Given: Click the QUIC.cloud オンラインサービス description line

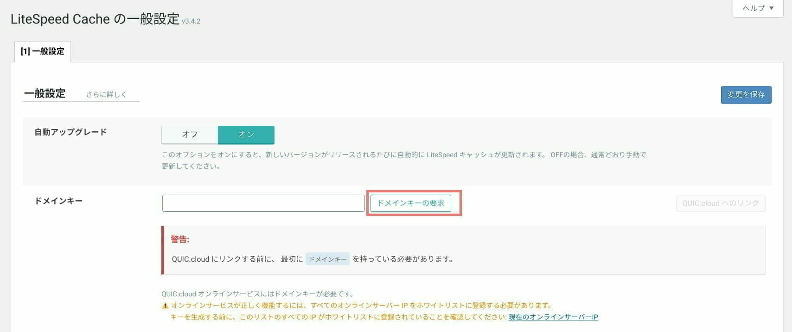Looking at the screenshot, I should (258, 294).
